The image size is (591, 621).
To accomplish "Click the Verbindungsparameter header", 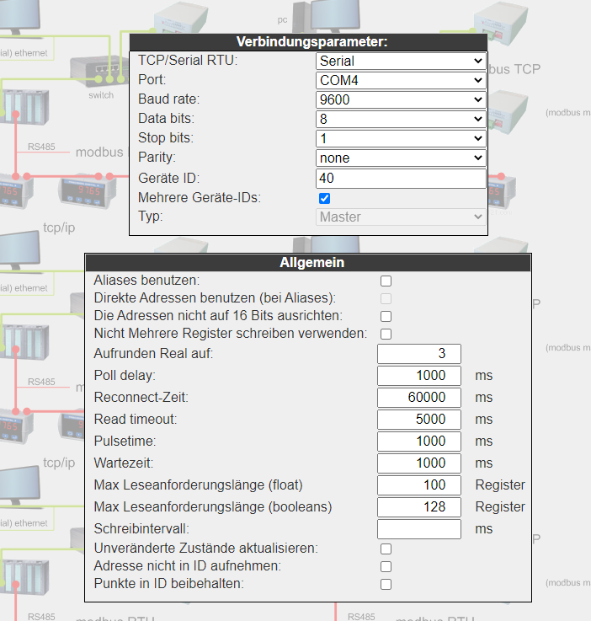I will (x=309, y=42).
